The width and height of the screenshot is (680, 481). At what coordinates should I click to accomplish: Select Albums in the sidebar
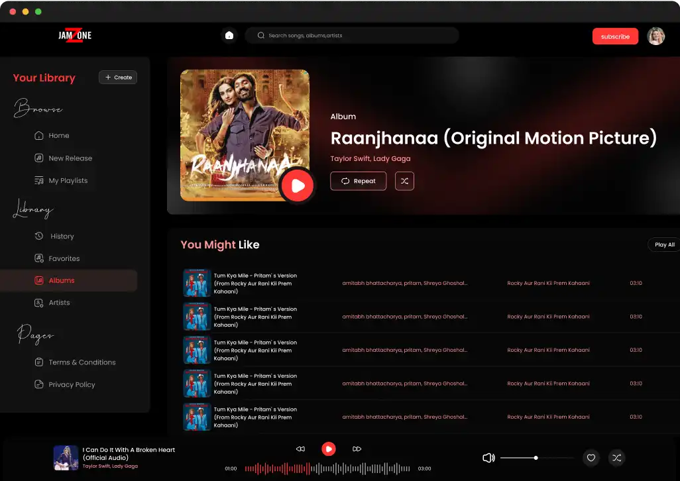pos(68,280)
